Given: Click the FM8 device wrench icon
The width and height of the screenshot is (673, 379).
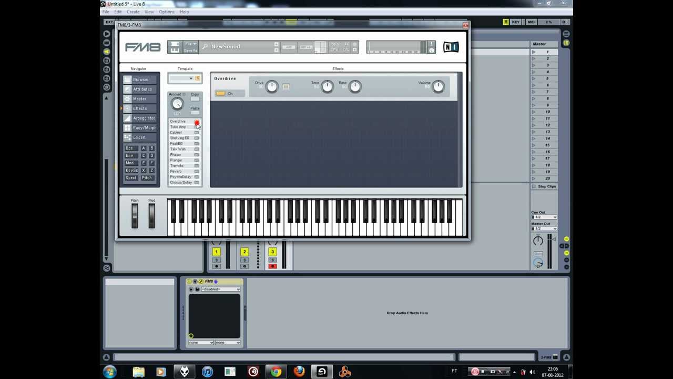Looking at the screenshot, I should coord(201,282).
